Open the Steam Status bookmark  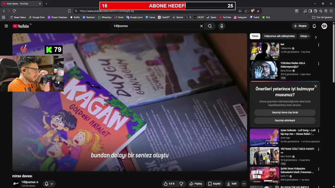point(18,17)
